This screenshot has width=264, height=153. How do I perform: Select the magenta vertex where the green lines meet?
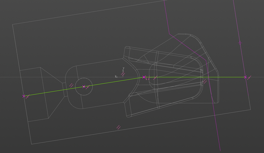coord(144,77)
